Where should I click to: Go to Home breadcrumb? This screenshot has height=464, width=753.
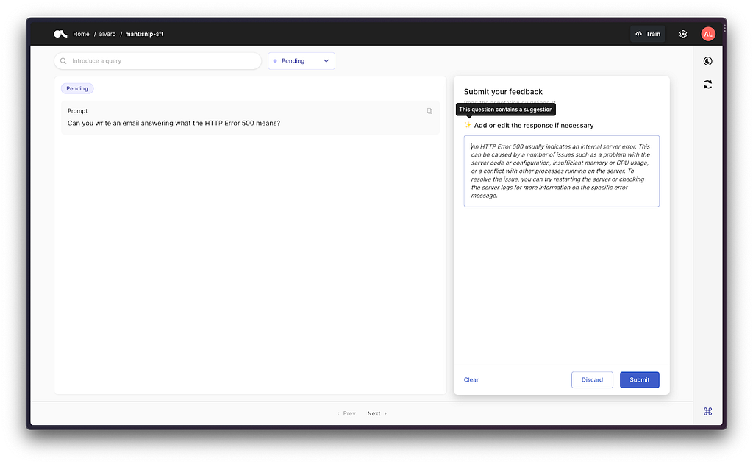pos(81,34)
